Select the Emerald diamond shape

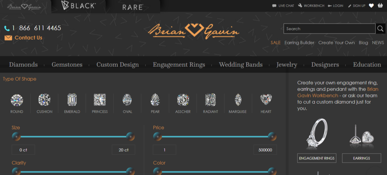coord(72,103)
